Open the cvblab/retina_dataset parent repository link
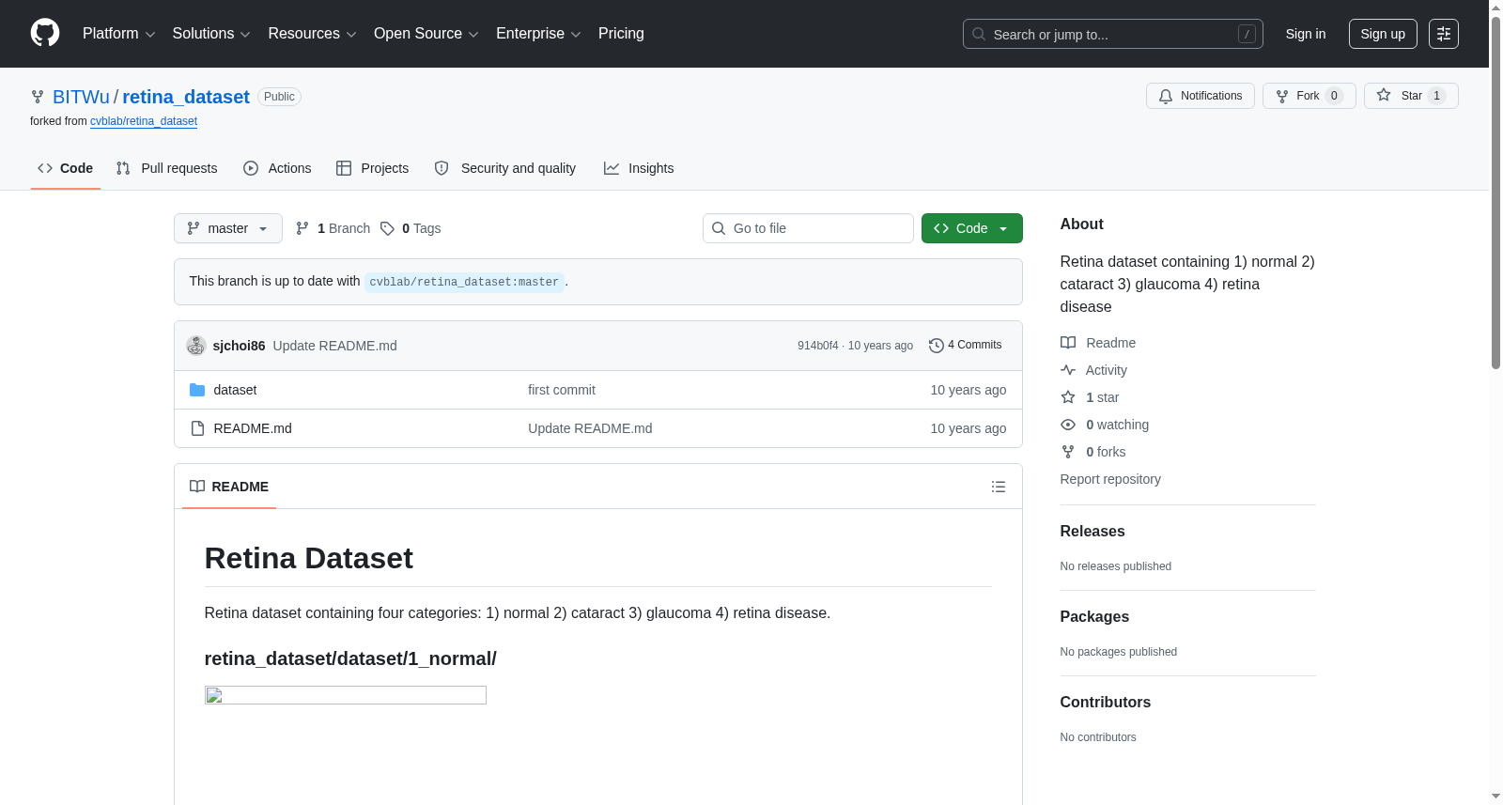Image resolution: width=1503 pixels, height=805 pixels. point(144,121)
